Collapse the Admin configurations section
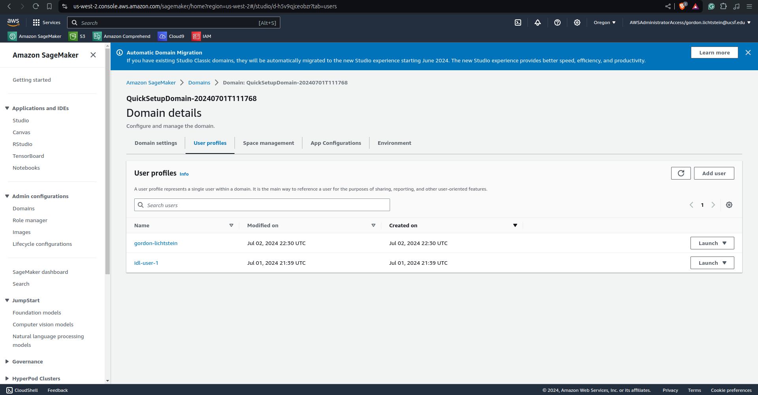 pyautogui.click(x=7, y=196)
